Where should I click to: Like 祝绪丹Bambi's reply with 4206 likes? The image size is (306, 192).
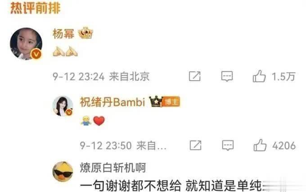260,145
